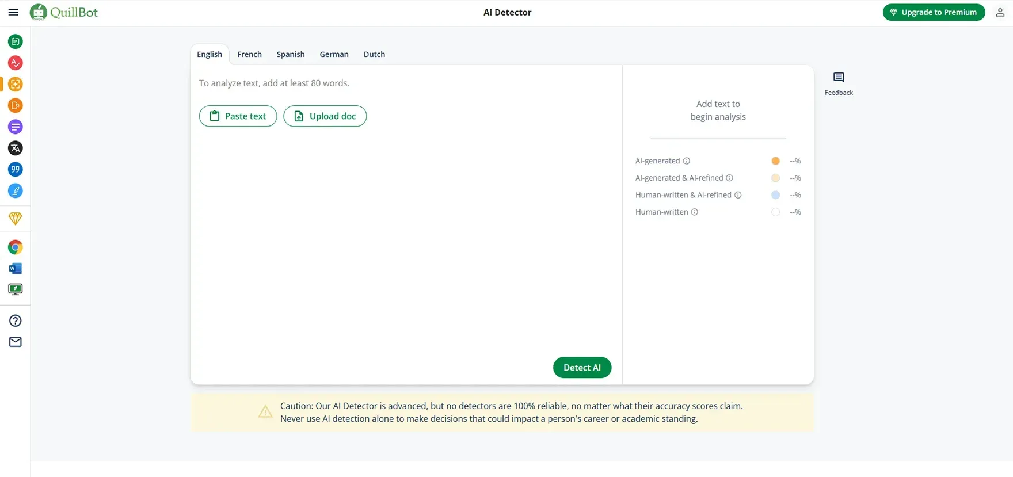The width and height of the screenshot is (1013, 477).
Task: Open QuillBot for Chrome extension icon
Action: tap(16, 247)
